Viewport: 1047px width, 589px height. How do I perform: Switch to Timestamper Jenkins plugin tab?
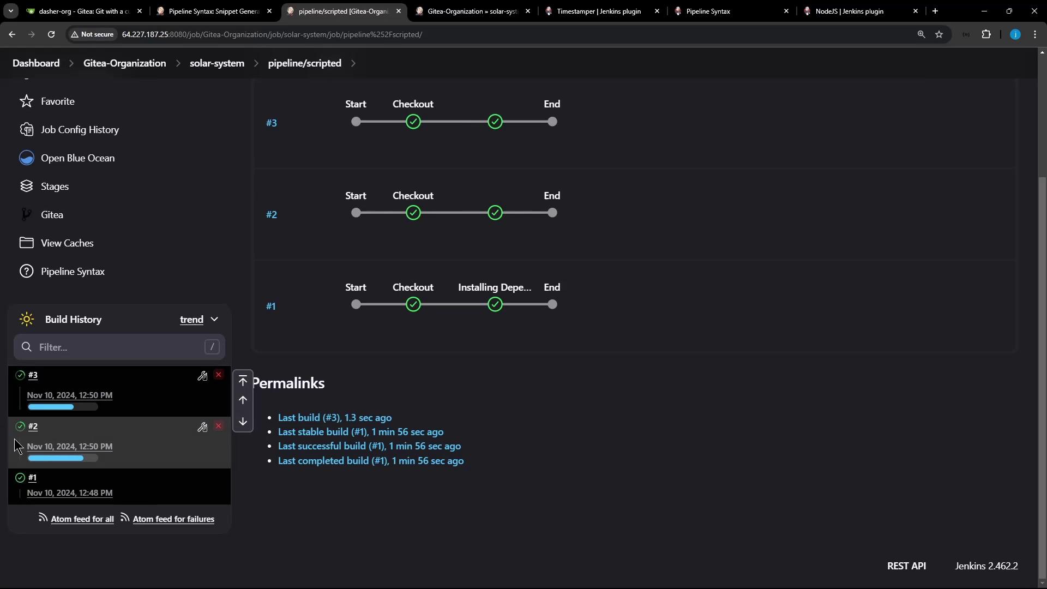(x=599, y=11)
